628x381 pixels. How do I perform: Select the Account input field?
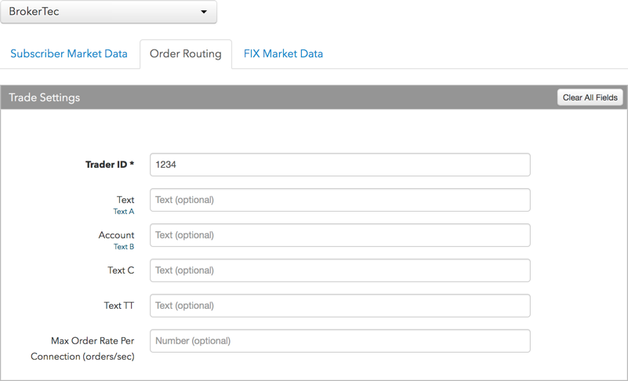[x=340, y=235]
